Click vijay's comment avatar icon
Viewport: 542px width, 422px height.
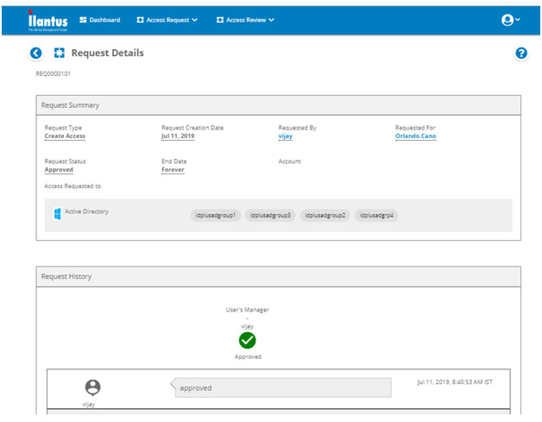click(92, 387)
